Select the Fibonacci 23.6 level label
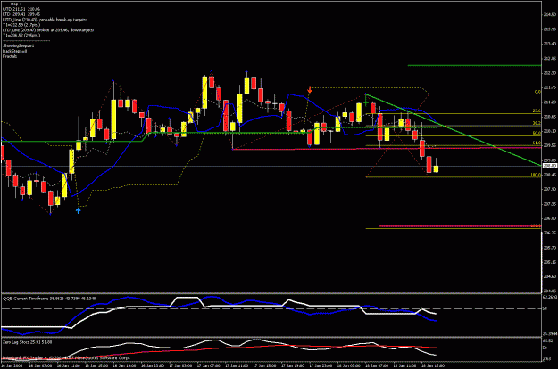Image resolution: width=558 pixels, height=369 pixels. pos(537,111)
